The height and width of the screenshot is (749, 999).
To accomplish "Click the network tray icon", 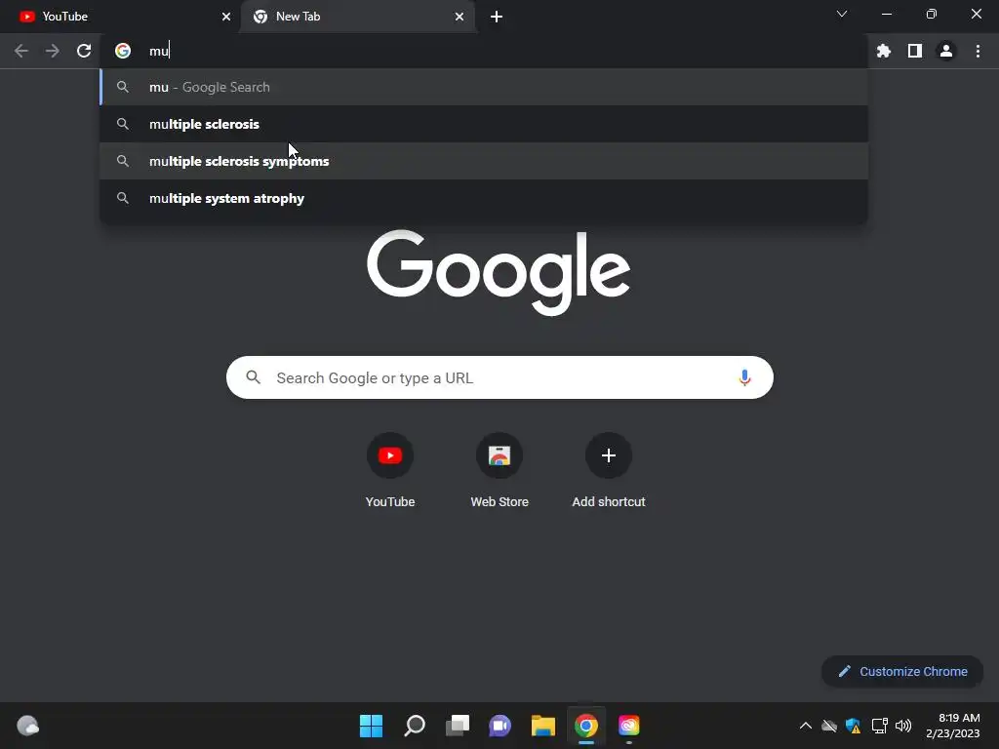I will (879, 726).
